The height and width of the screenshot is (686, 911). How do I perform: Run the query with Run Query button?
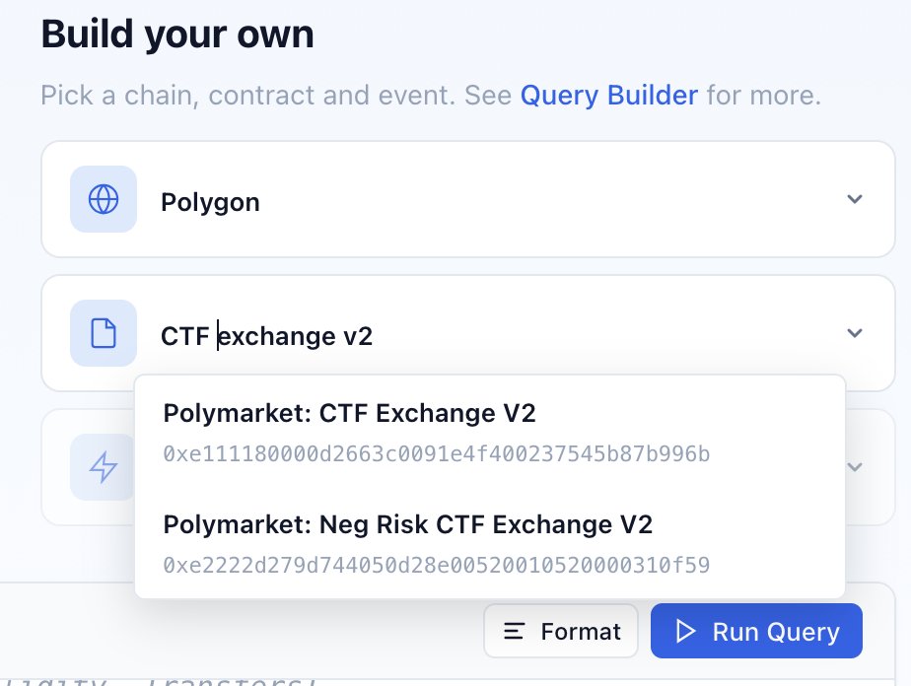(x=756, y=631)
